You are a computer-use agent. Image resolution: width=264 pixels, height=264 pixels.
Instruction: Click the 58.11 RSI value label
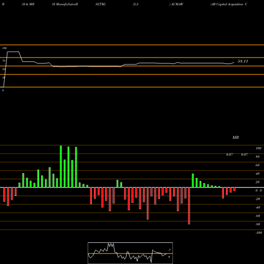(x=243, y=61)
